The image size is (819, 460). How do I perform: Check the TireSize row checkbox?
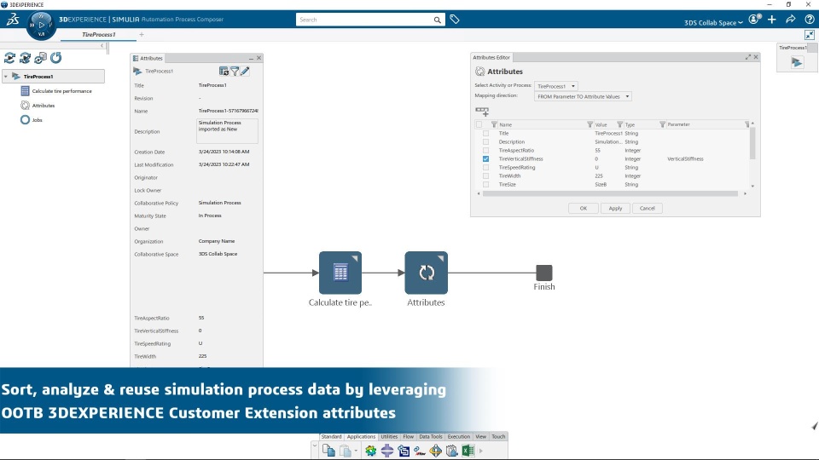pos(485,185)
